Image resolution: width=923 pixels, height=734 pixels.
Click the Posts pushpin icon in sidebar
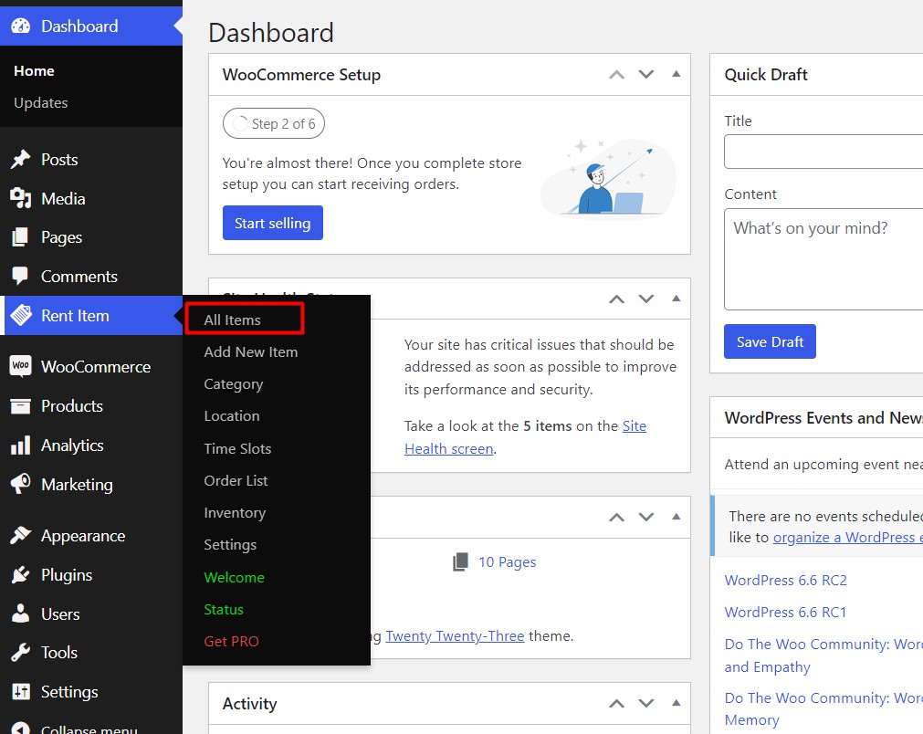20,160
